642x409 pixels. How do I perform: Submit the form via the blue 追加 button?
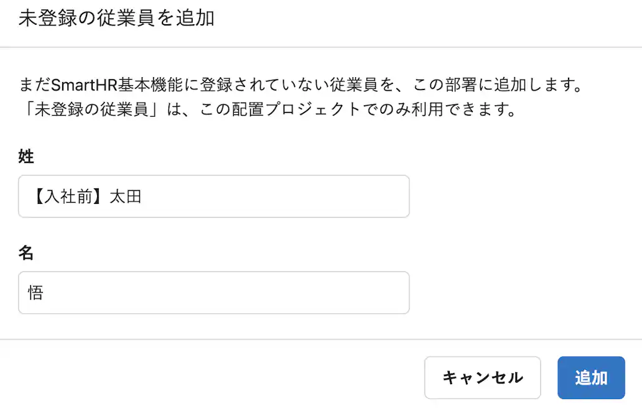pos(590,377)
